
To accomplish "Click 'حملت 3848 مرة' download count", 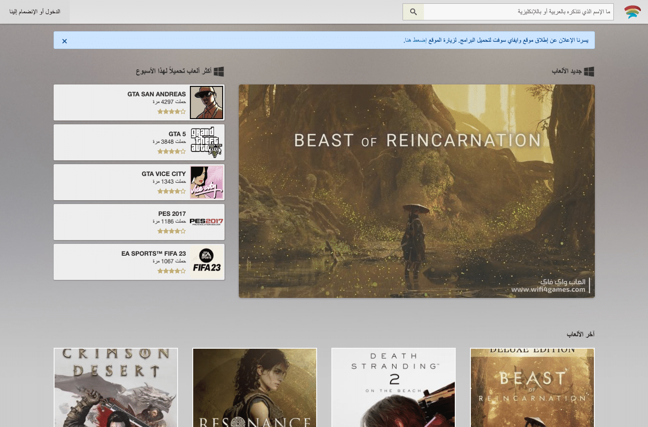I will [x=169, y=142].
